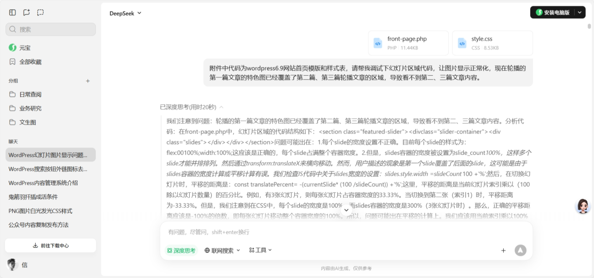Open the style.css file attachment
The height and width of the screenshot is (278, 594).
[x=492, y=43]
